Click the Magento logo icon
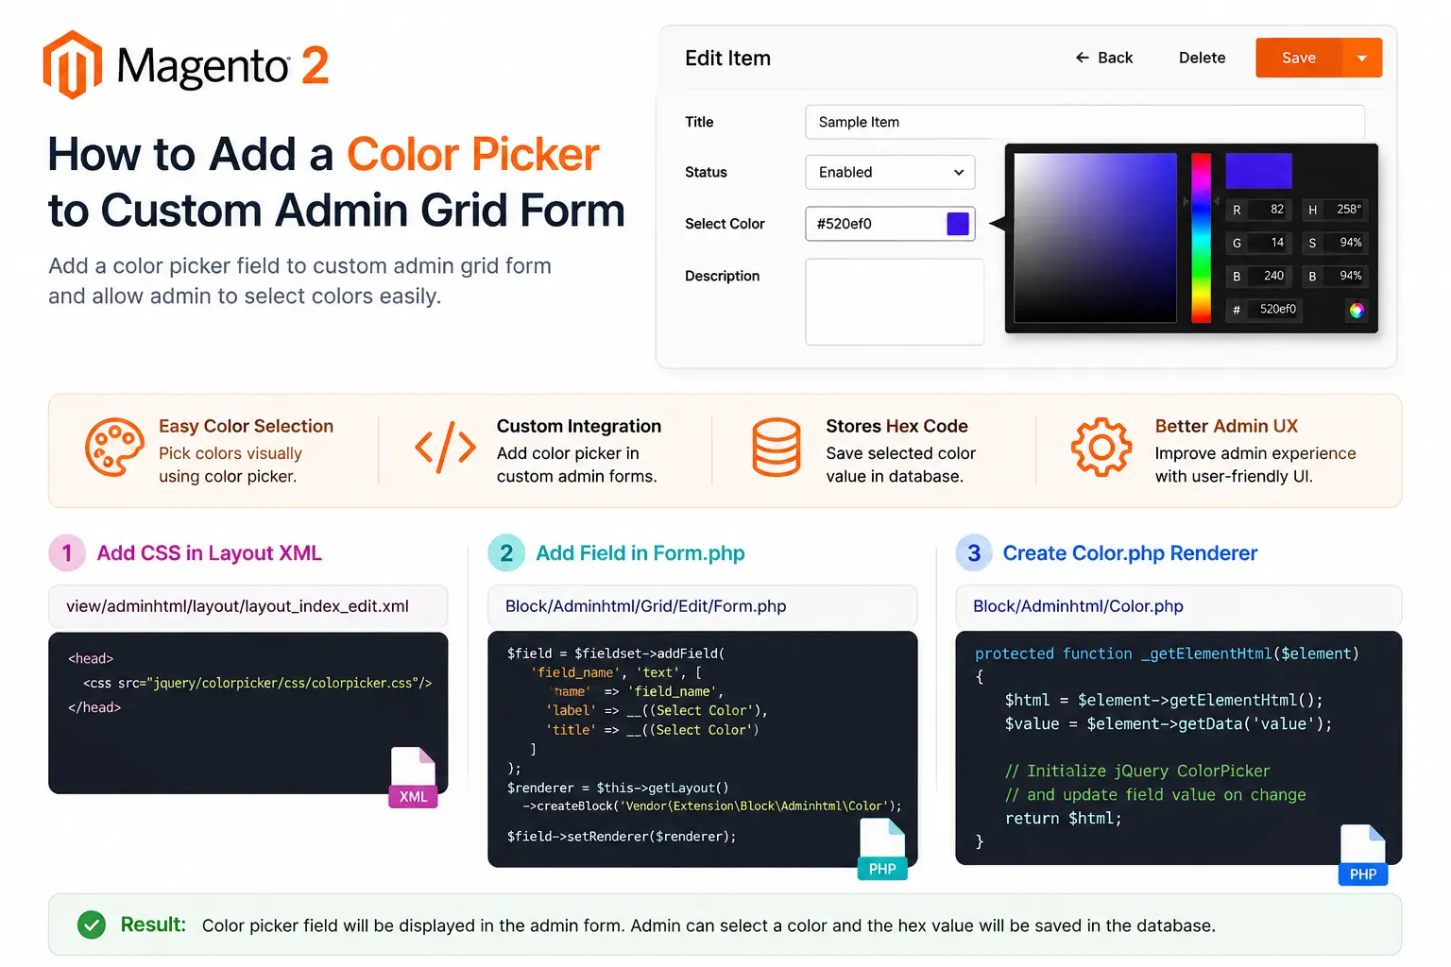1451x967 pixels. pyautogui.click(x=73, y=65)
